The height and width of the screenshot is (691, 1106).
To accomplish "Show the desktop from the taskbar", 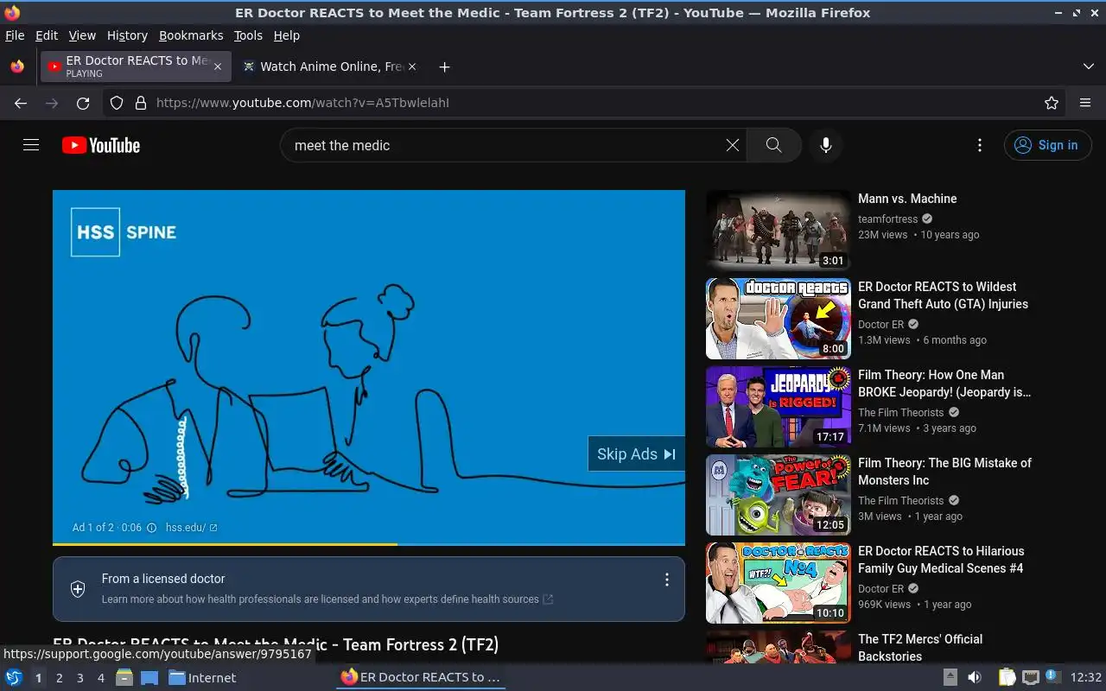I will [x=149, y=678].
